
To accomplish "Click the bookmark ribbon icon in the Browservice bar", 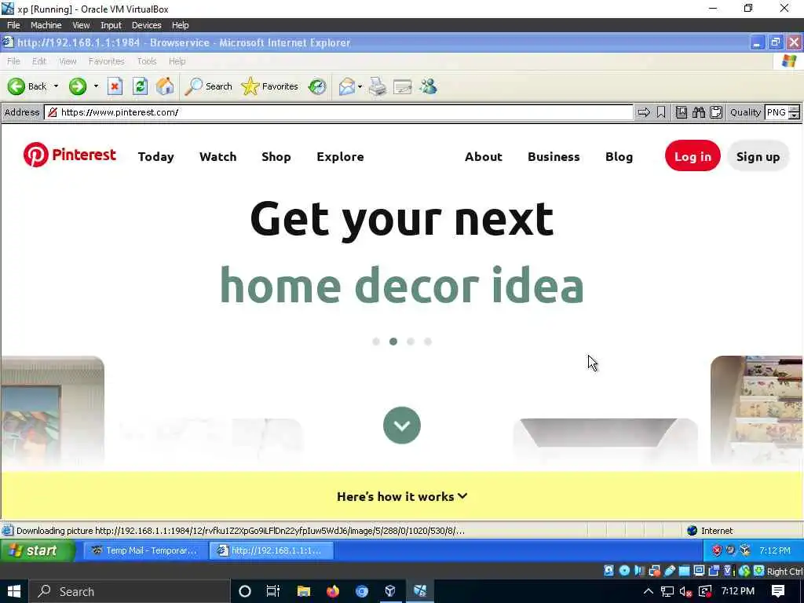I will (x=661, y=112).
